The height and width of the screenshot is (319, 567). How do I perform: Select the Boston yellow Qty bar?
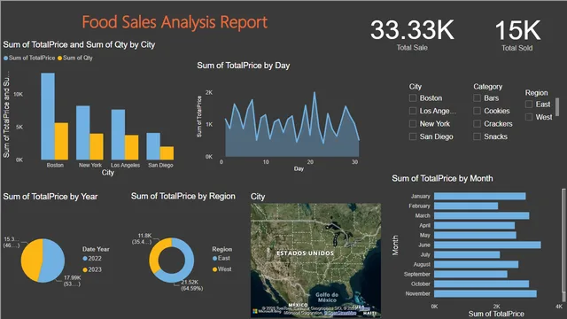(x=61, y=141)
